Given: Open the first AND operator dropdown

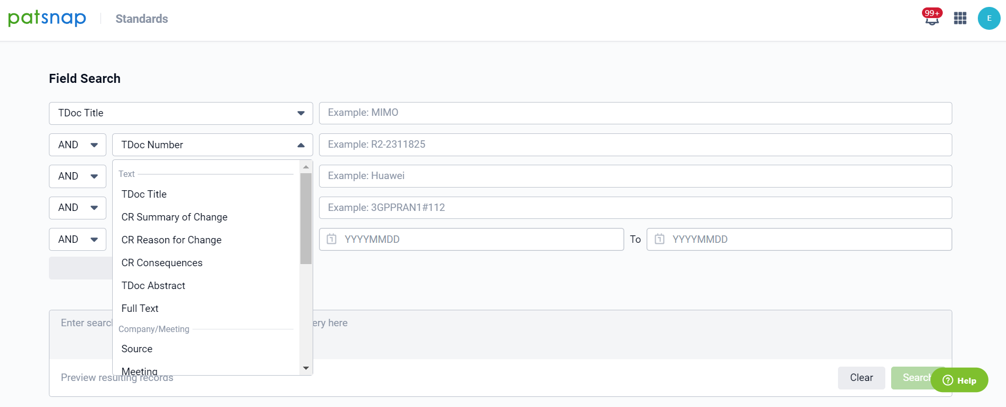Looking at the screenshot, I should 78,145.
